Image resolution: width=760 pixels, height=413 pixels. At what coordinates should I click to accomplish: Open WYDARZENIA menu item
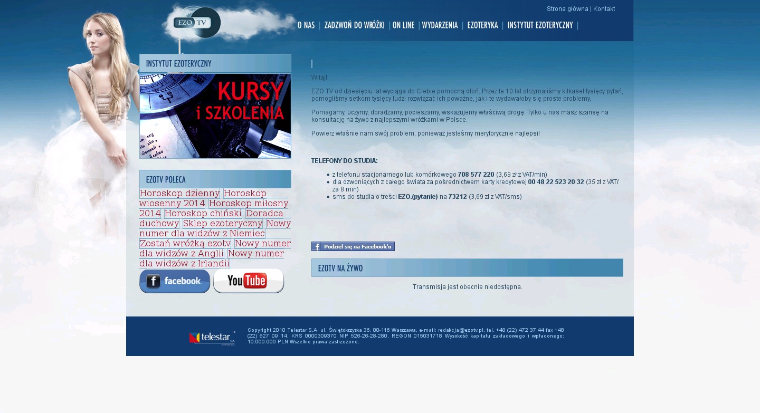coord(440,25)
